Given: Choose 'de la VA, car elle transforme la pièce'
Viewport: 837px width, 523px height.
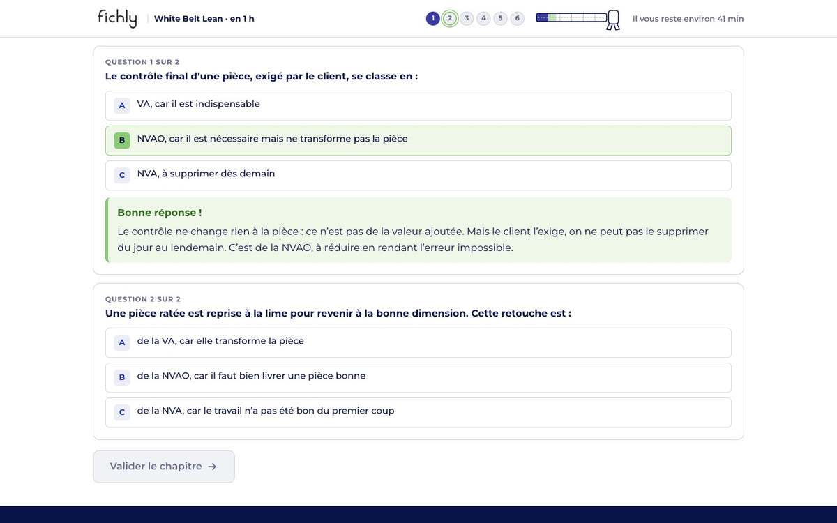Looking at the screenshot, I should click(418, 342).
